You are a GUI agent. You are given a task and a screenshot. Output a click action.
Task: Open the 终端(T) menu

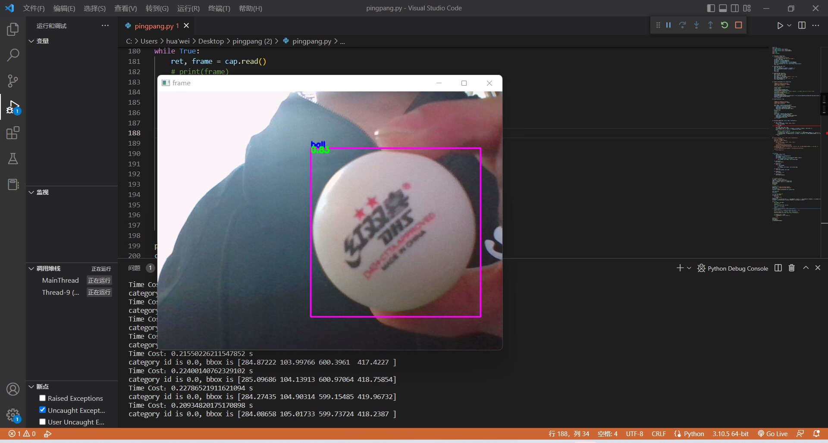click(219, 8)
